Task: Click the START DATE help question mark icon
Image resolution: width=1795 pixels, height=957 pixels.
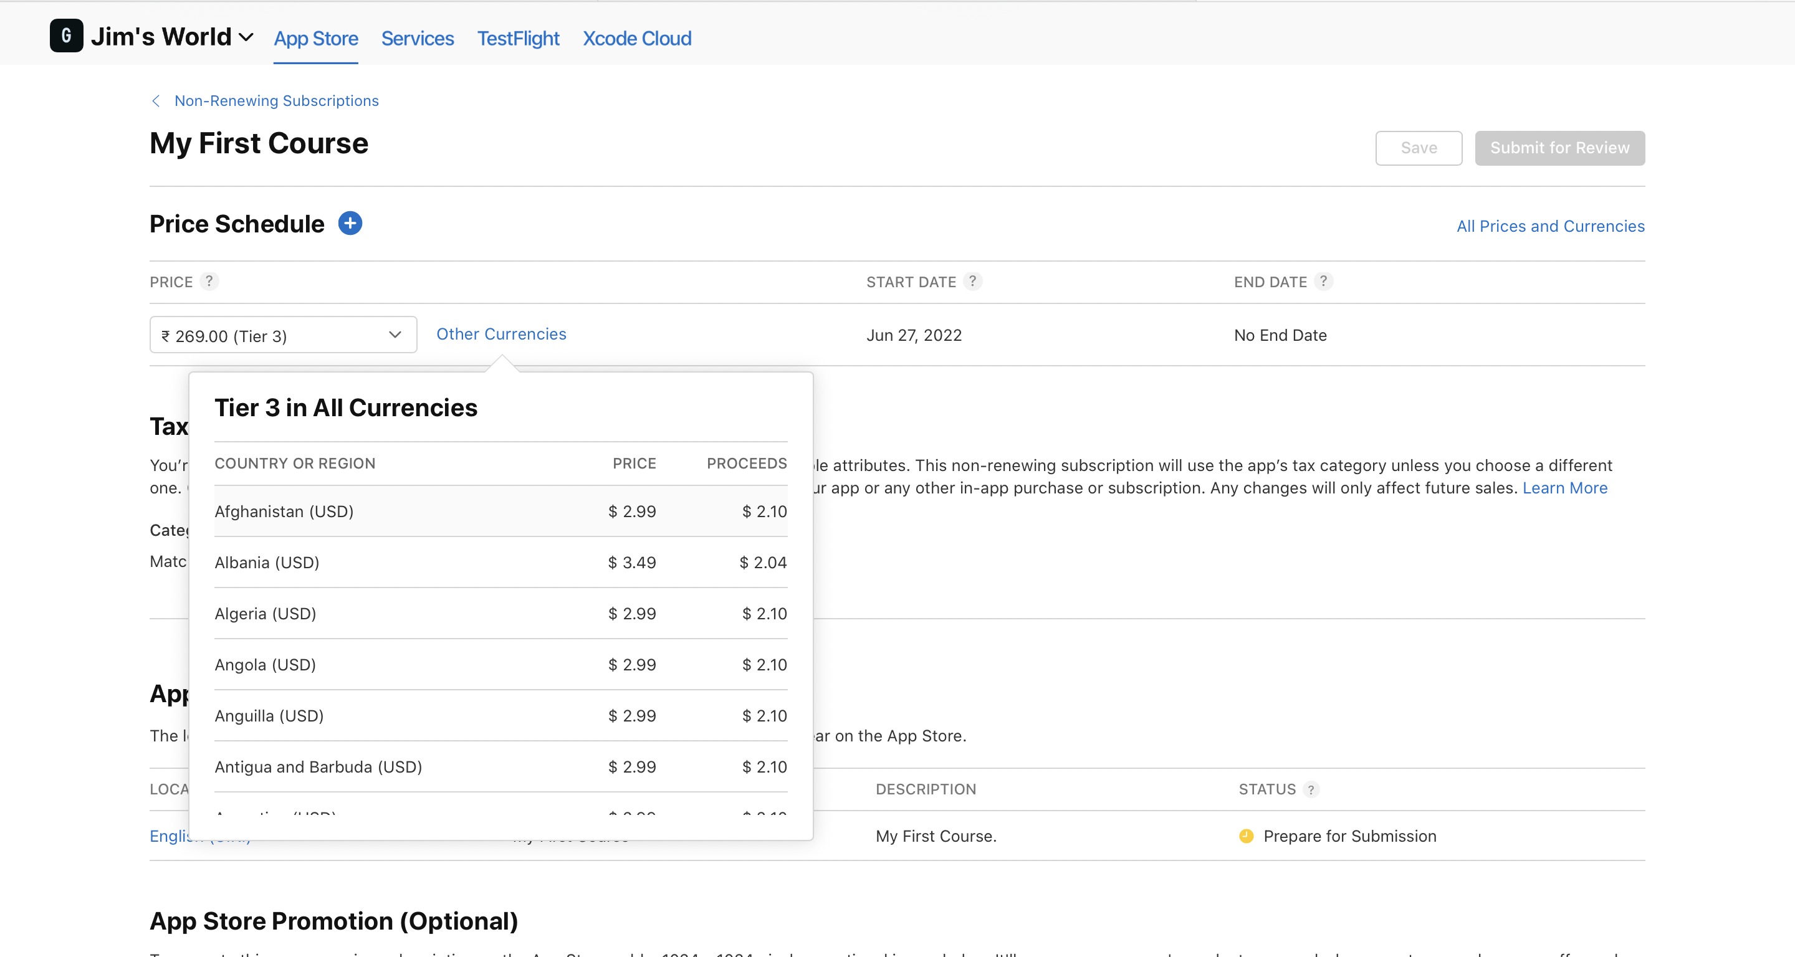Action: click(x=973, y=281)
